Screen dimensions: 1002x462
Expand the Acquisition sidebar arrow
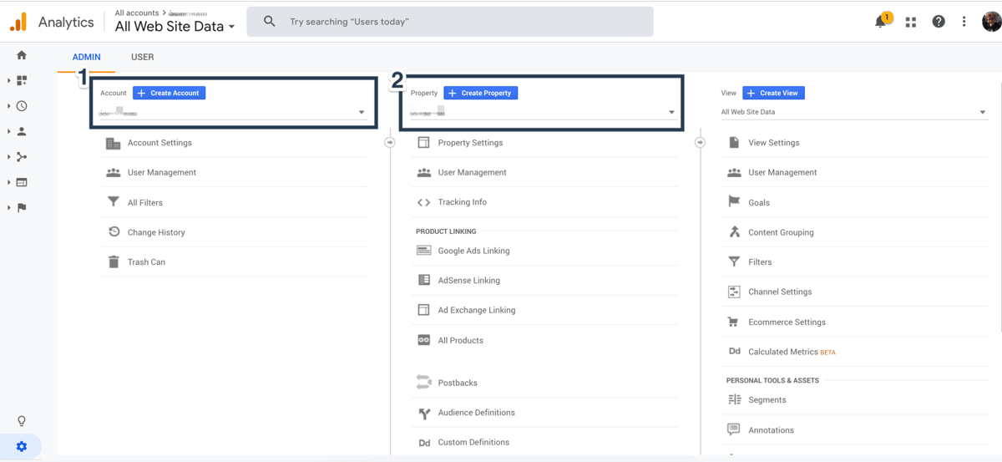[x=8, y=157]
